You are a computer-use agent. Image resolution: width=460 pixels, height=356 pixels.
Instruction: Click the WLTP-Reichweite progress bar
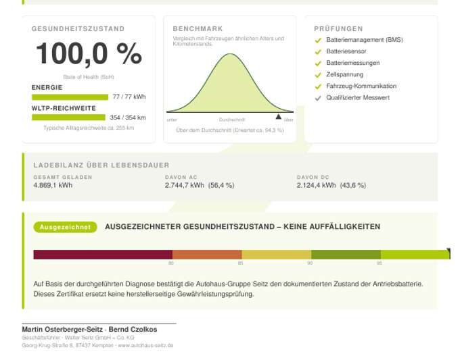[68, 118]
